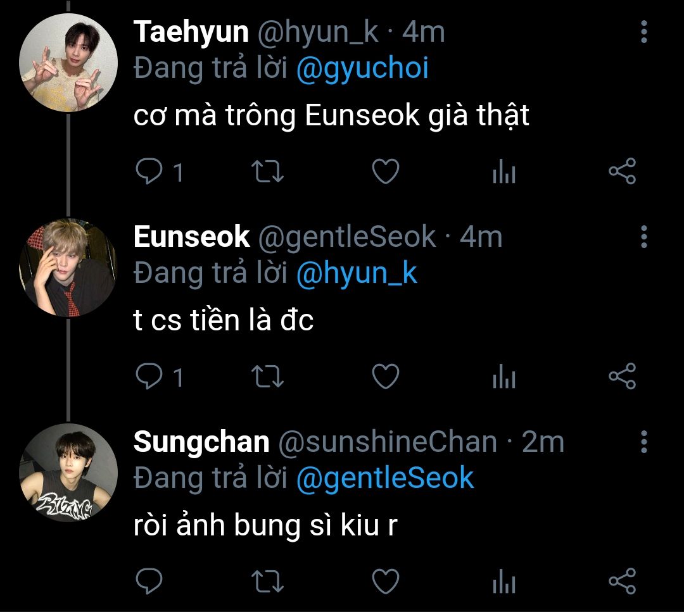Open Sungchan's profile picture

coord(68,473)
